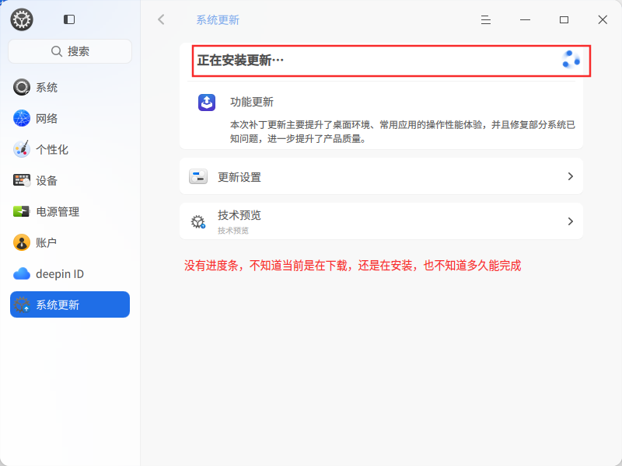622x466 pixels.
Task: Click the blue loading spinner
Action: coord(571,60)
